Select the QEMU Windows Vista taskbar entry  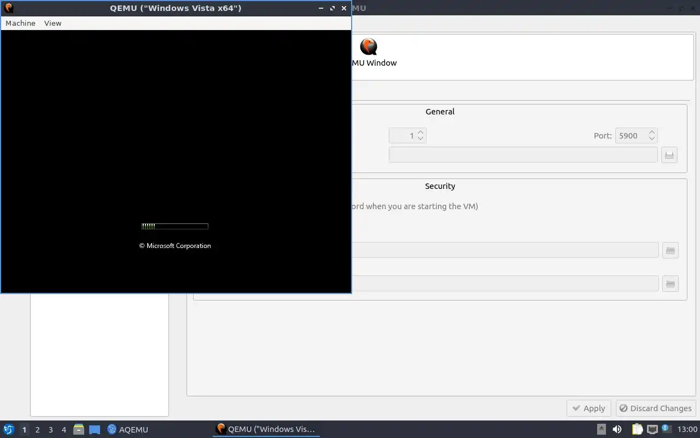coord(266,429)
